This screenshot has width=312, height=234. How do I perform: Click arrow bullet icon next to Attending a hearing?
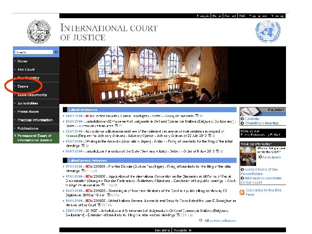tap(242, 123)
